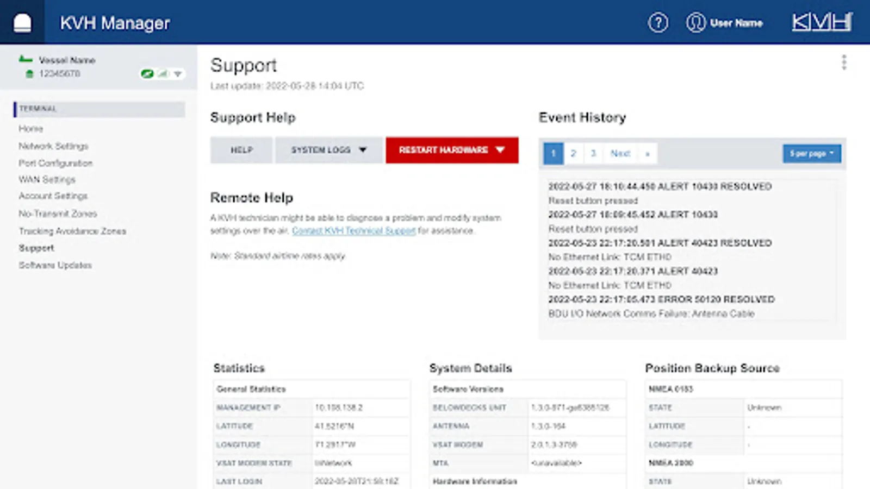Image resolution: width=870 pixels, height=489 pixels.
Task: Select the ERROR 50120 RESOLVED event entry
Action: point(661,299)
